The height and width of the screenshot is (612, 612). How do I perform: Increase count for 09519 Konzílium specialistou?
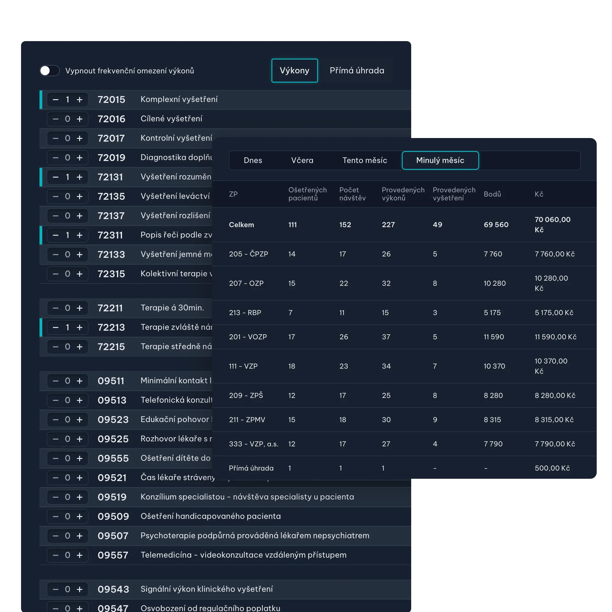(x=80, y=497)
